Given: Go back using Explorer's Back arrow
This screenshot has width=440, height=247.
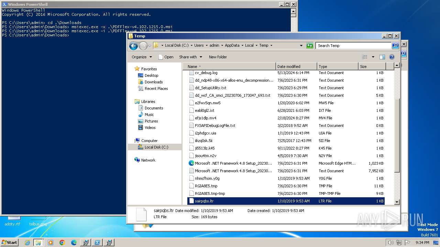Looking at the screenshot, I should click(133, 46).
